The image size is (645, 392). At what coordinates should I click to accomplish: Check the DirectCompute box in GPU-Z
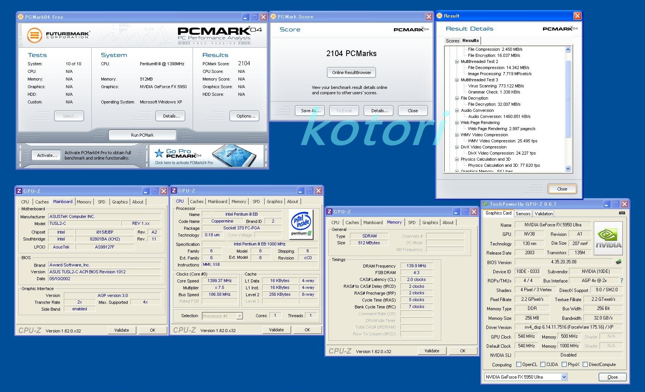[585, 365]
